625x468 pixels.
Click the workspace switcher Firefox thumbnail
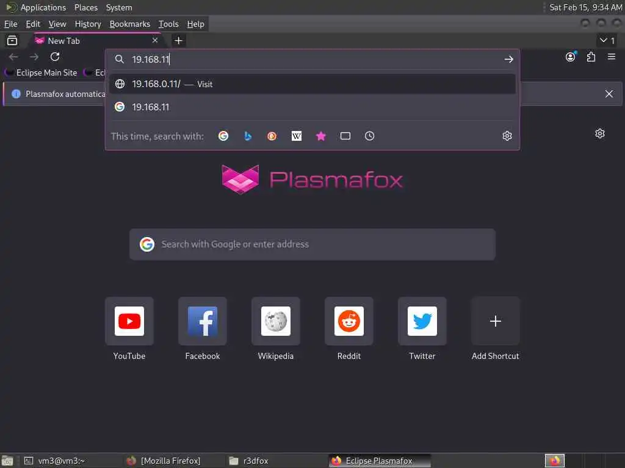[555, 461]
